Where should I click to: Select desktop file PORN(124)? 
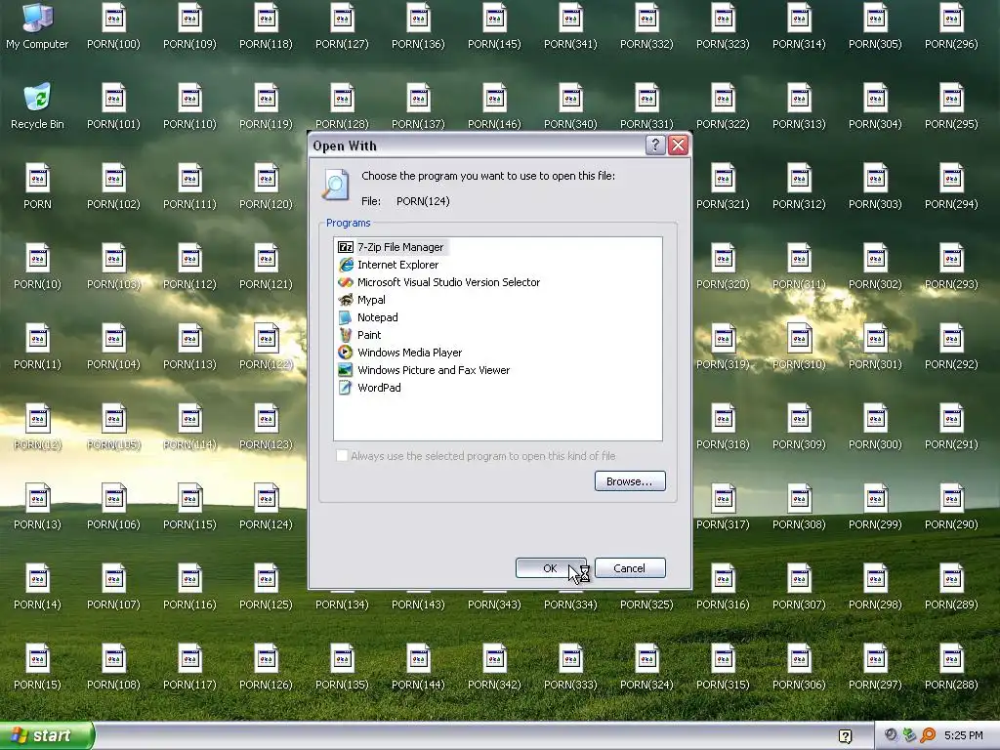click(x=266, y=507)
